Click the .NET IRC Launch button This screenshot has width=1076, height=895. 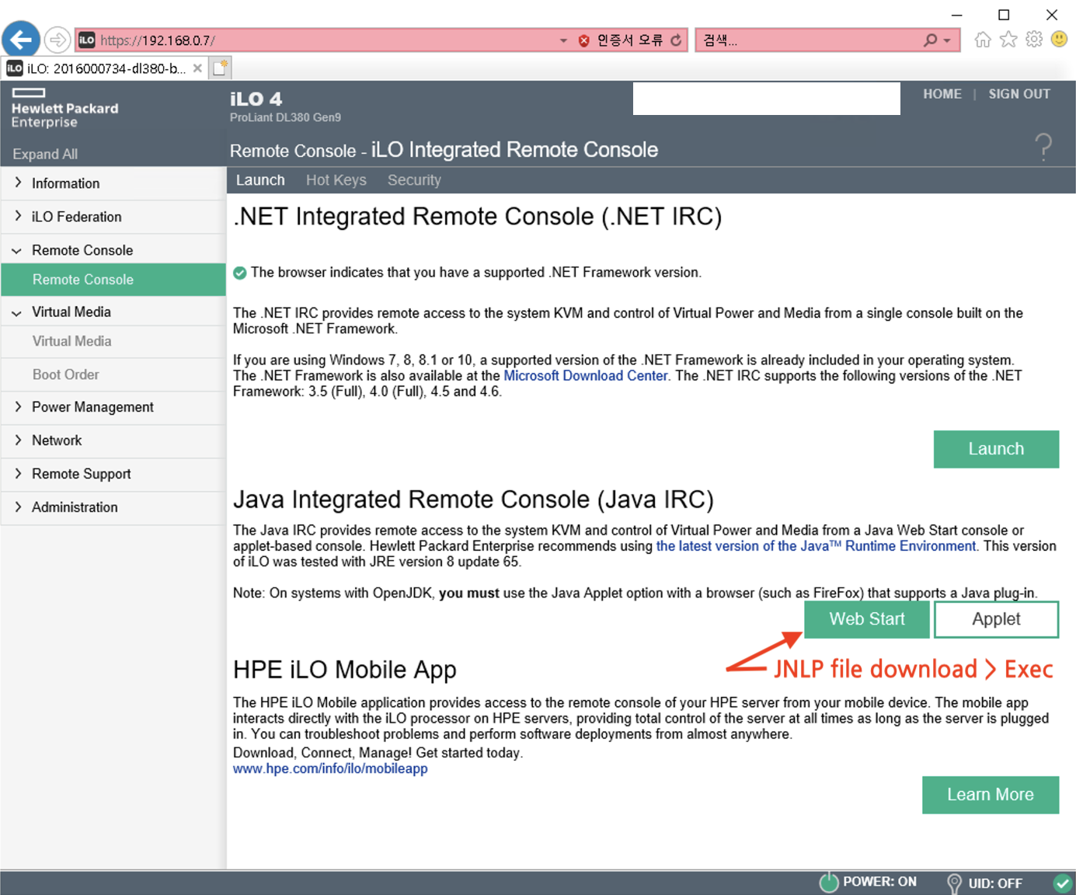pyautogui.click(x=996, y=449)
